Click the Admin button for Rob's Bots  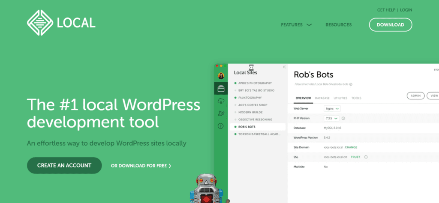pyautogui.click(x=416, y=96)
